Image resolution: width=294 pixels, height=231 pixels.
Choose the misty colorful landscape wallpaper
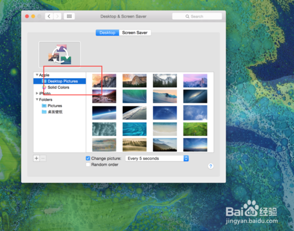click(104, 145)
